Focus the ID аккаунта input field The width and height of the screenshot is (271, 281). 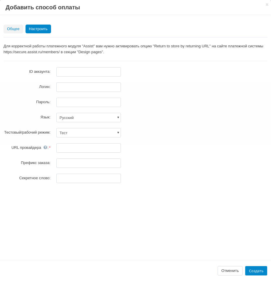(x=88, y=72)
